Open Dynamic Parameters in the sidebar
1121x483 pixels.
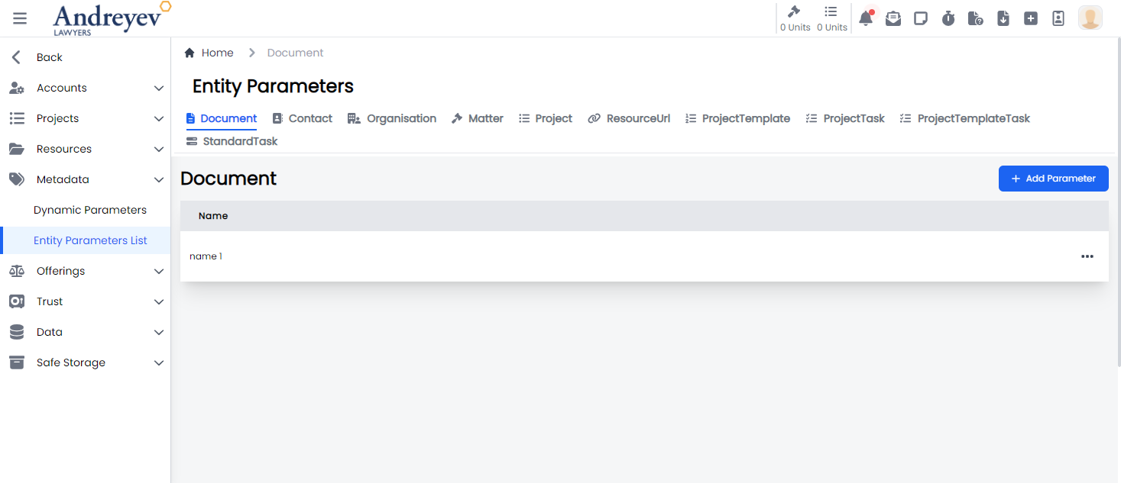[x=90, y=210]
